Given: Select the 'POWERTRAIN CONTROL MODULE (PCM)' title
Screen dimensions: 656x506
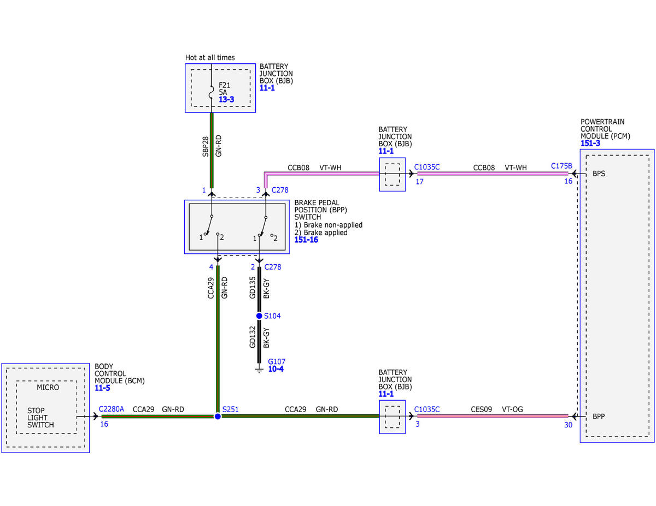Looking at the screenshot, I should [x=605, y=129].
